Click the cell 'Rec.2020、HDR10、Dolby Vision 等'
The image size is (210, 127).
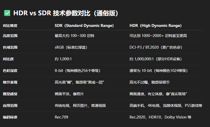160,117
